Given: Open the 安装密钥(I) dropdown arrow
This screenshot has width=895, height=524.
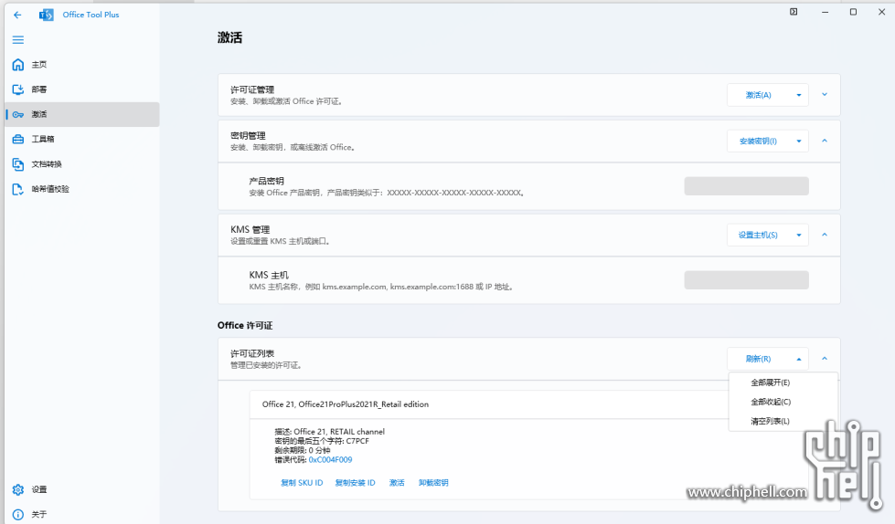Looking at the screenshot, I should click(x=798, y=141).
